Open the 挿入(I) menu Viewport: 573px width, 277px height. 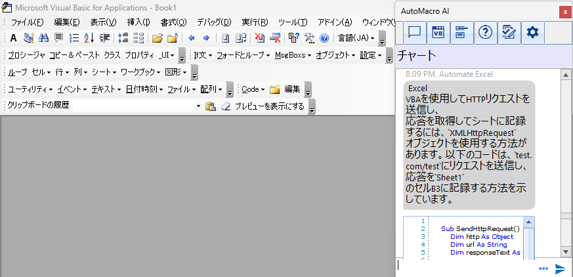(x=138, y=22)
